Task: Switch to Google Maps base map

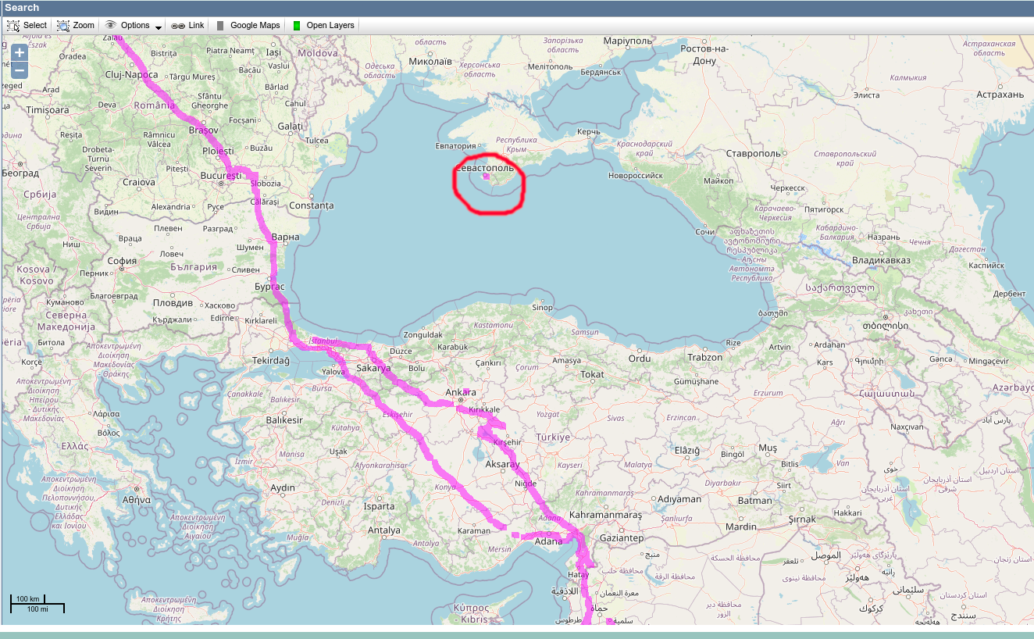Action: (x=255, y=26)
